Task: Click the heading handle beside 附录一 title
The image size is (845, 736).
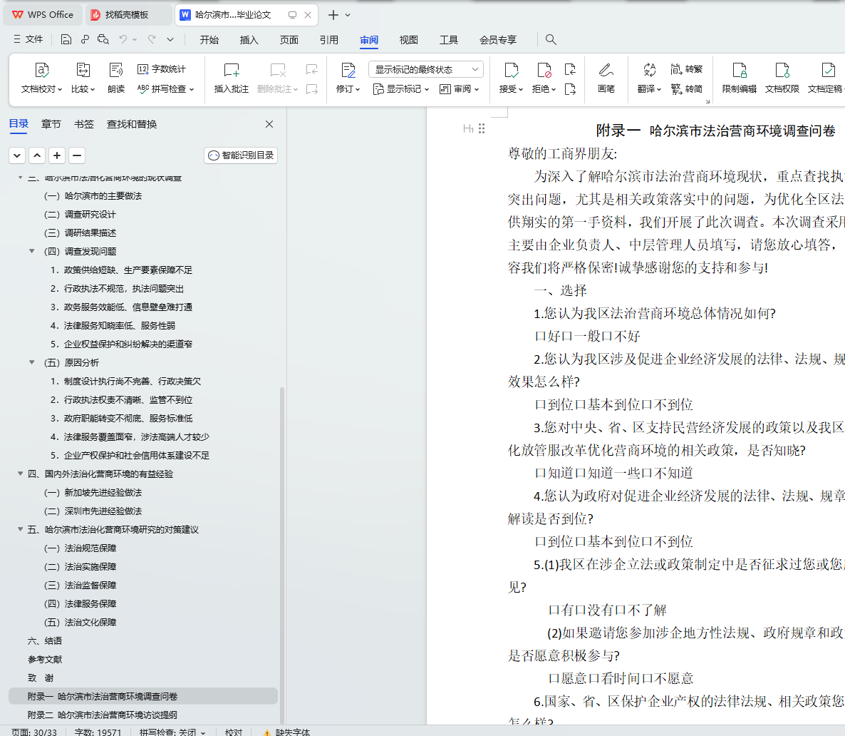Action: pyautogui.click(x=481, y=128)
